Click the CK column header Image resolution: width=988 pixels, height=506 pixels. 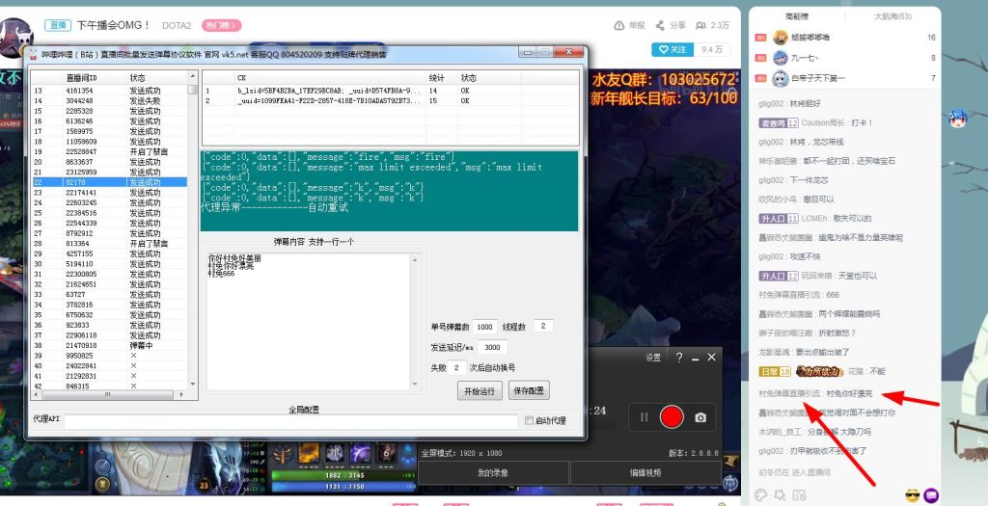[330, 78]
